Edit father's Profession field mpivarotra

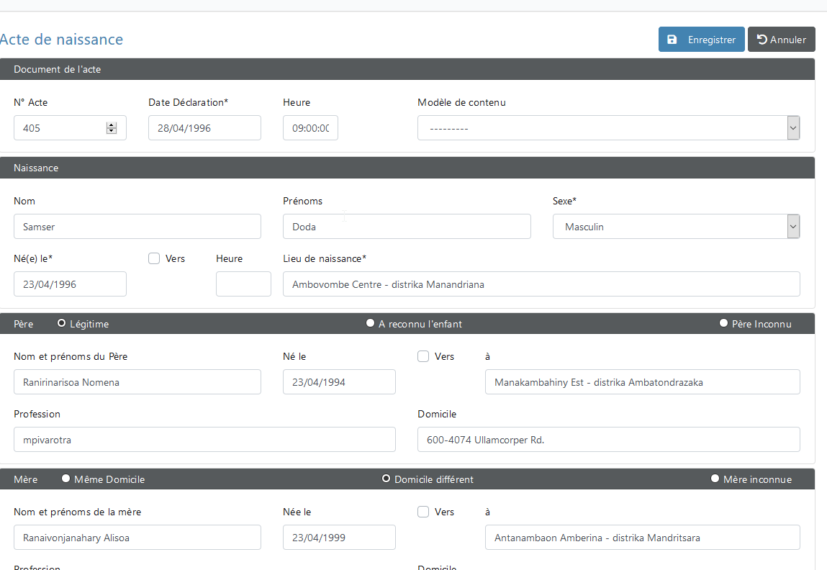[204, 440]
